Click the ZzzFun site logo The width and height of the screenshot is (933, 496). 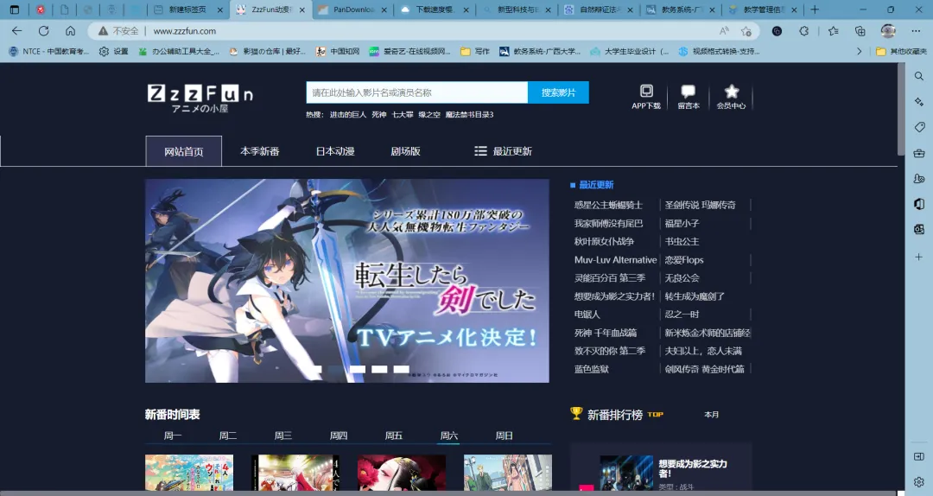pyautogui.click(x=200, y=99)
